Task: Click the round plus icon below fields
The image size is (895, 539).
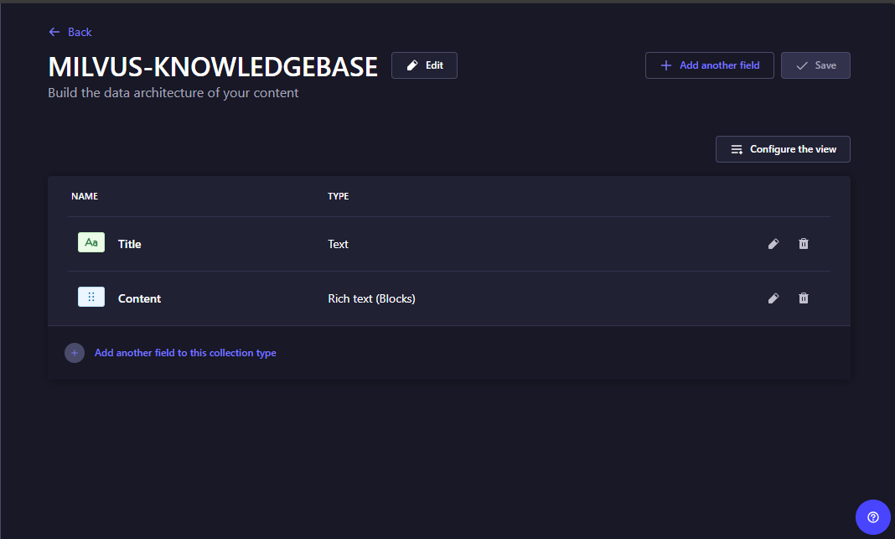Action: (x=75, y=353)
